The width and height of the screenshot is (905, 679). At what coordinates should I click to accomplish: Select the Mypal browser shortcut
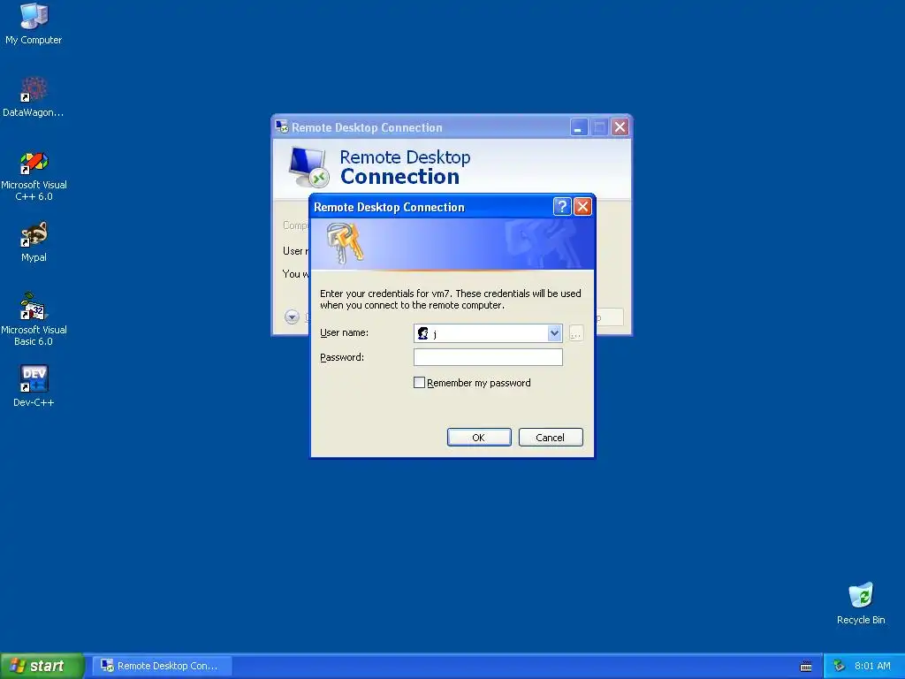point(34,242)
